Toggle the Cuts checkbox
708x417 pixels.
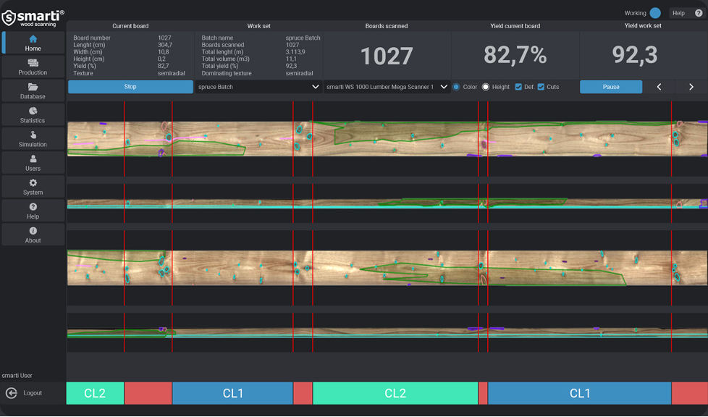(x=541, y=87)
